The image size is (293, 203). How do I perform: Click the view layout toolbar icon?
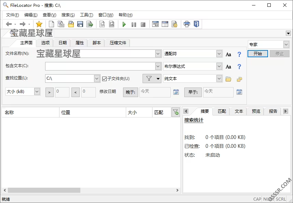165,24
